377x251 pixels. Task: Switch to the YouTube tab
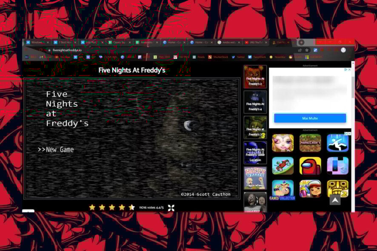point(256,42)
